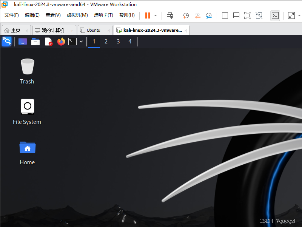Open the 选项卡(T) menu

click(x=103, y=15)
